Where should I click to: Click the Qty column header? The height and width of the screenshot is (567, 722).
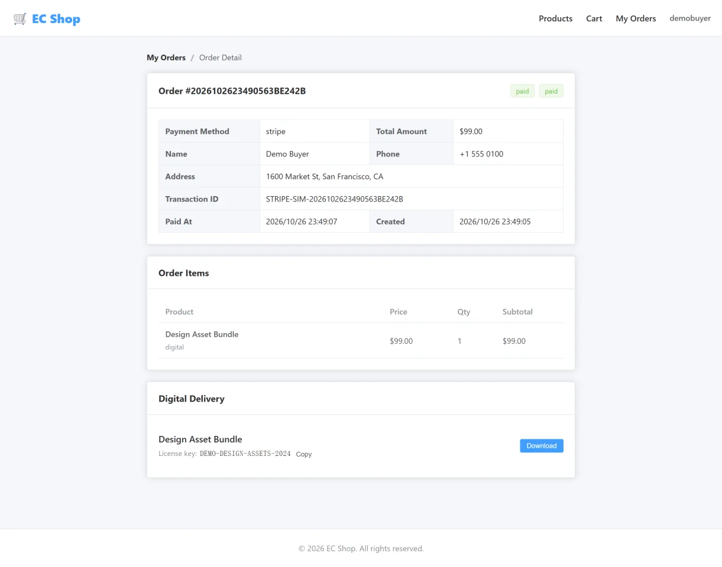[x=464, y=311]
